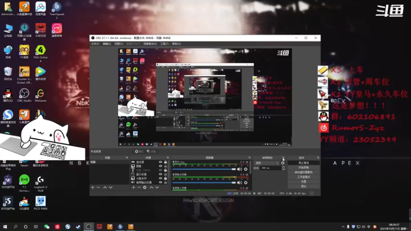Open the 视图(V) menu in OBS
Screen dimensions: 411x231
point(119,44)
